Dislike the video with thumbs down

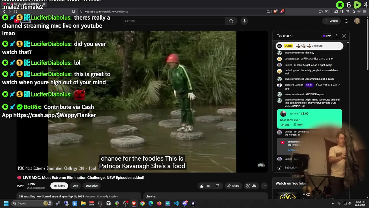[218, 186]
